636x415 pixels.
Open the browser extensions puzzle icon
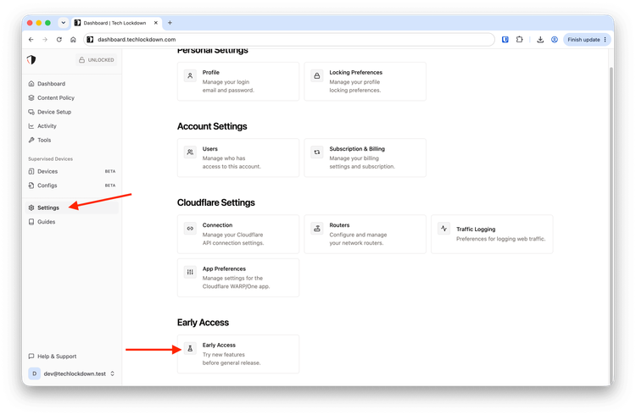(x=519, y=40)
